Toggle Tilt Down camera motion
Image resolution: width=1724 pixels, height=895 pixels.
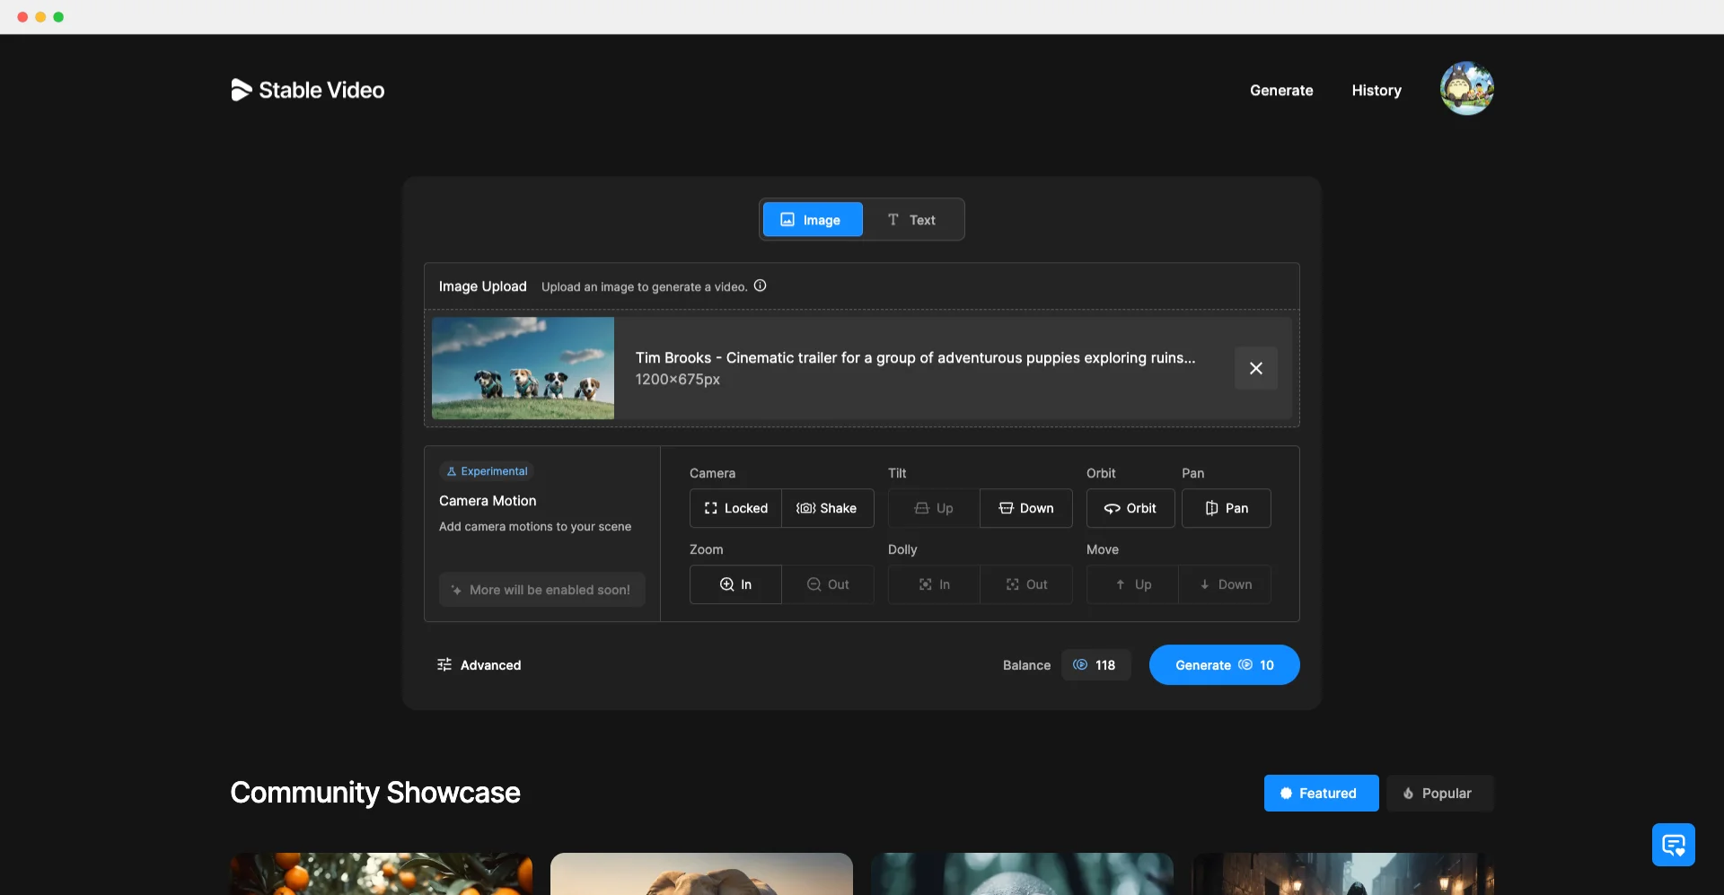click(1025, 508)
